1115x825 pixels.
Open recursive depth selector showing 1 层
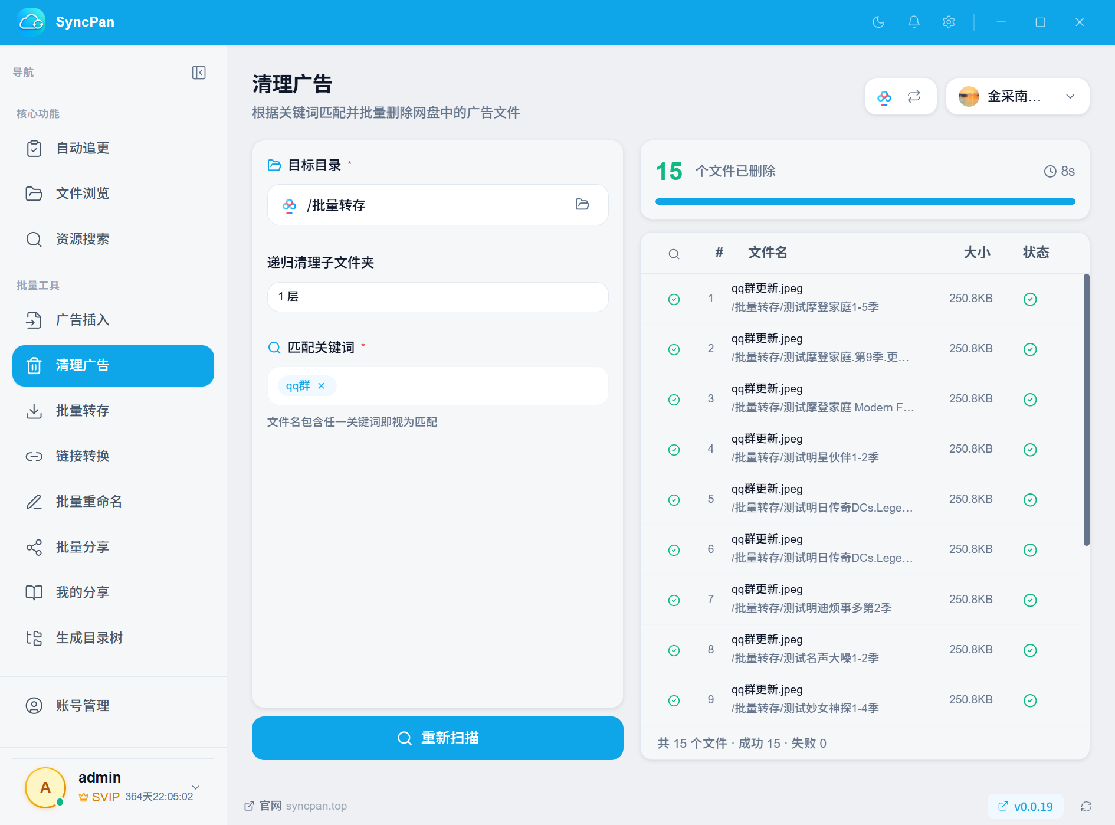tap(438, 297)
